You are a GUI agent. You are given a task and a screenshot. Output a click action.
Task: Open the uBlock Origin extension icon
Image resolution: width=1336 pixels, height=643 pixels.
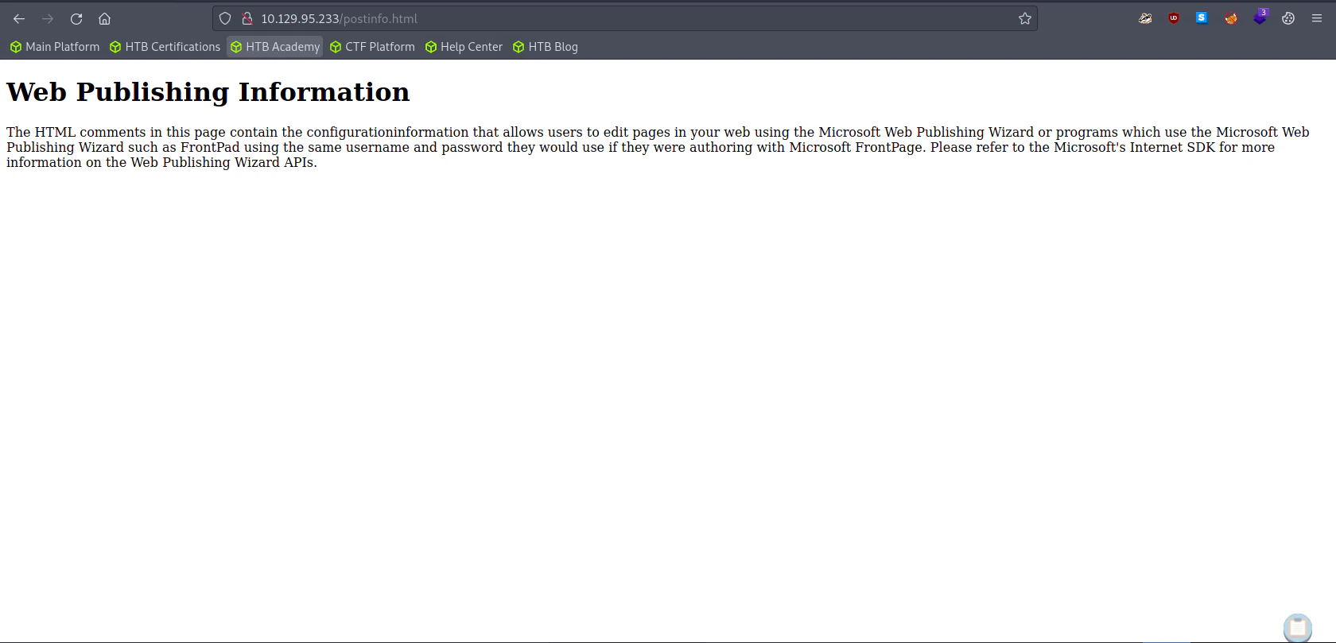1174,18
